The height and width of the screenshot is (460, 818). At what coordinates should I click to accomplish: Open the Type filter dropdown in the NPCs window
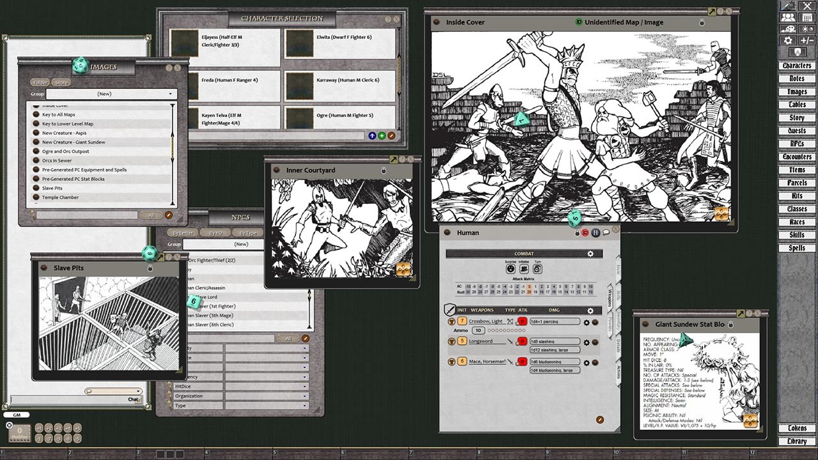(x=304, y=406)
